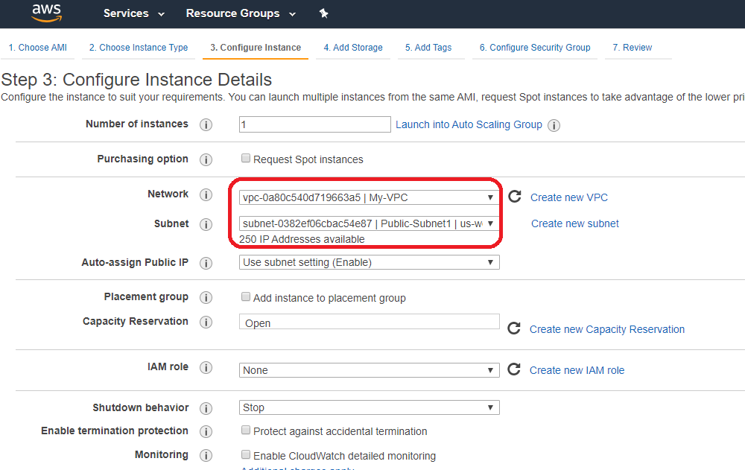Open Purchasing option info tooltip
The height and width of the screenshot is (470, 745).
pyautogui.click(x=206, y=159)
